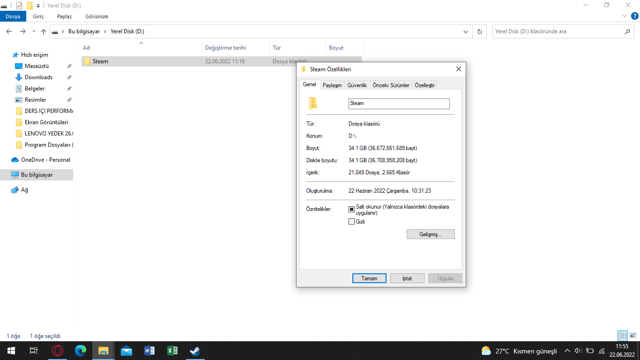The height and width of the screenshot is (360, 640).
Task: Open the Opera browser from taskbar
Action: (58, 351)
